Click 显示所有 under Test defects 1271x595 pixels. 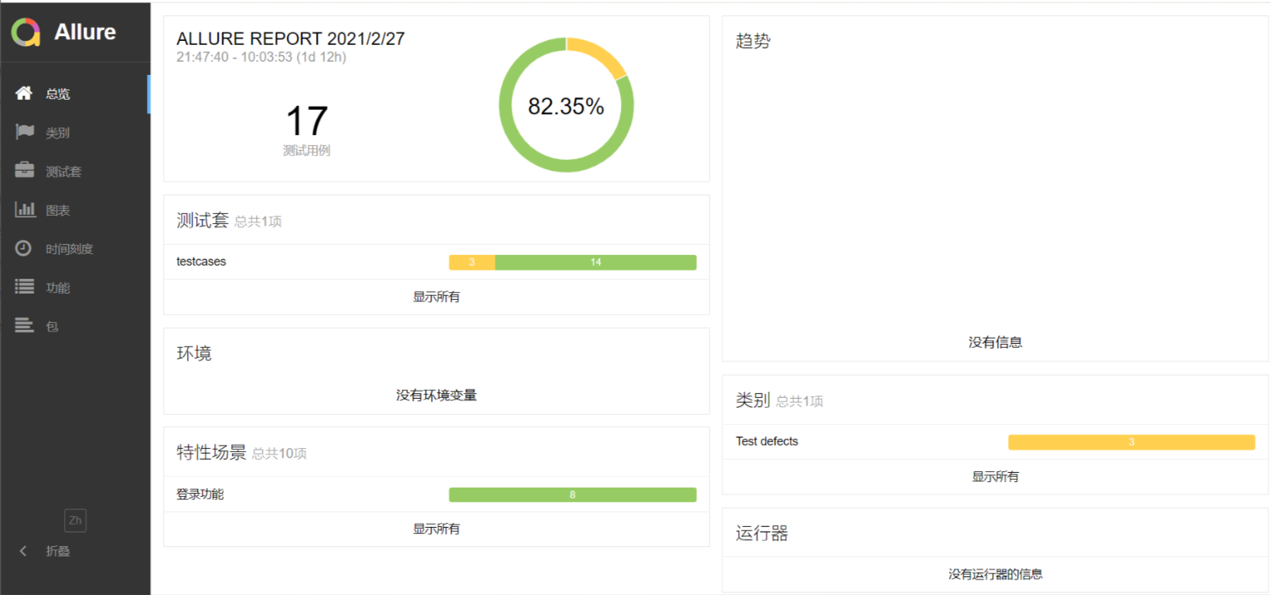995,477
